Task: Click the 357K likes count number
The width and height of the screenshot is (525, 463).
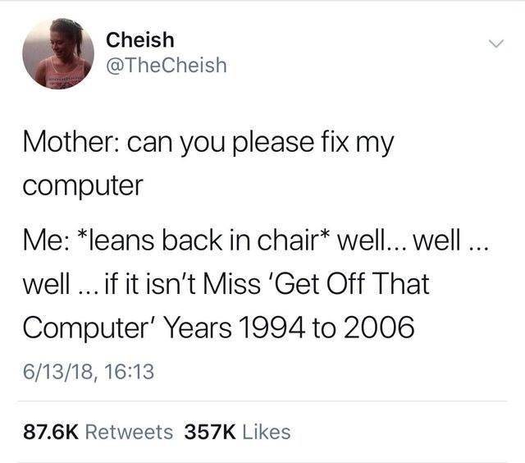Action: (x=211, y=432)
